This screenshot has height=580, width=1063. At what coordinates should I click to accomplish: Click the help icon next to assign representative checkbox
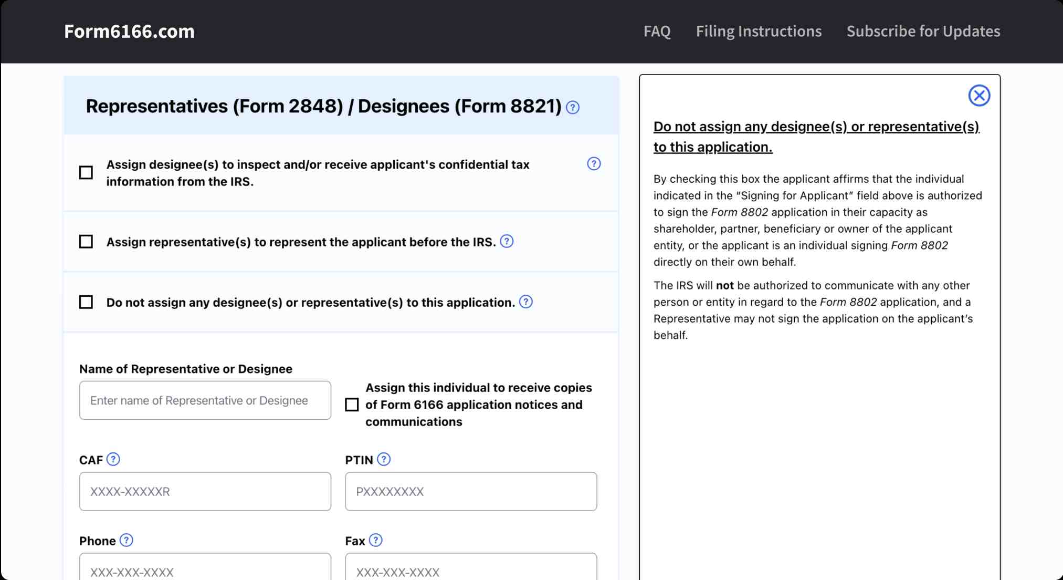(509, 242)
